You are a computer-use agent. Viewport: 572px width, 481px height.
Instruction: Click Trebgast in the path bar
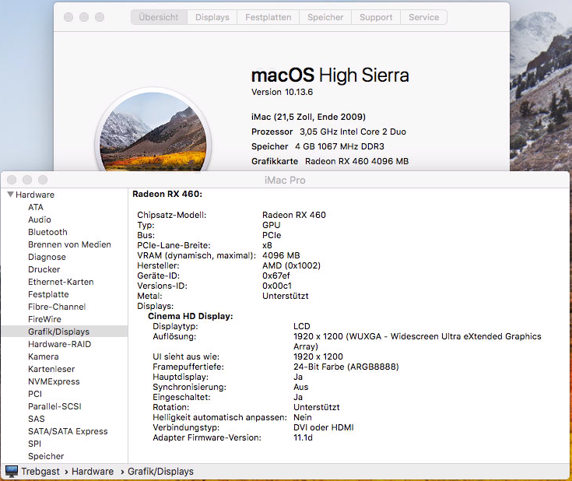point(40,472)
